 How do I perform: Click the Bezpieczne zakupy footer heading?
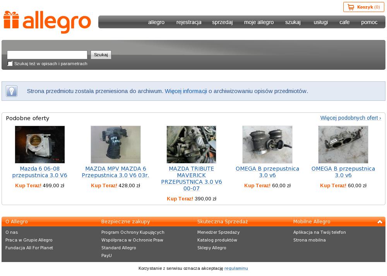tap(125, 222)
